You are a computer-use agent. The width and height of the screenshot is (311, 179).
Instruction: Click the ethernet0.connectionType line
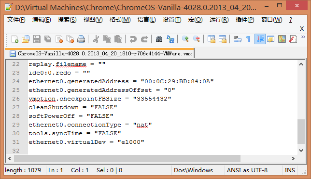tap(90, 125)
